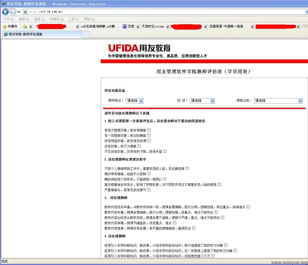Click the heading 请学员勾选任课教师以下表现

click(x=127, y=113)
